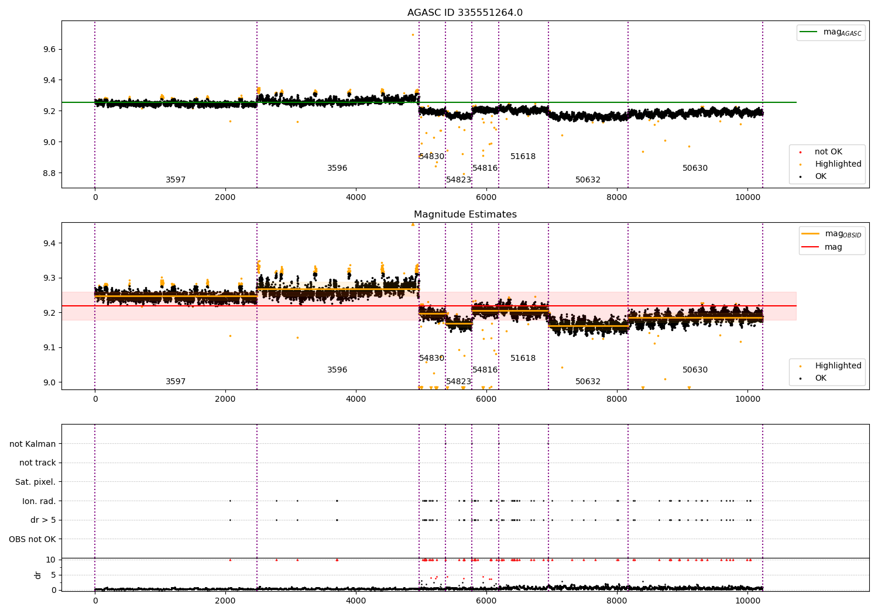Click obsid label 54830 in Magnitude Estimates plot

432,358
